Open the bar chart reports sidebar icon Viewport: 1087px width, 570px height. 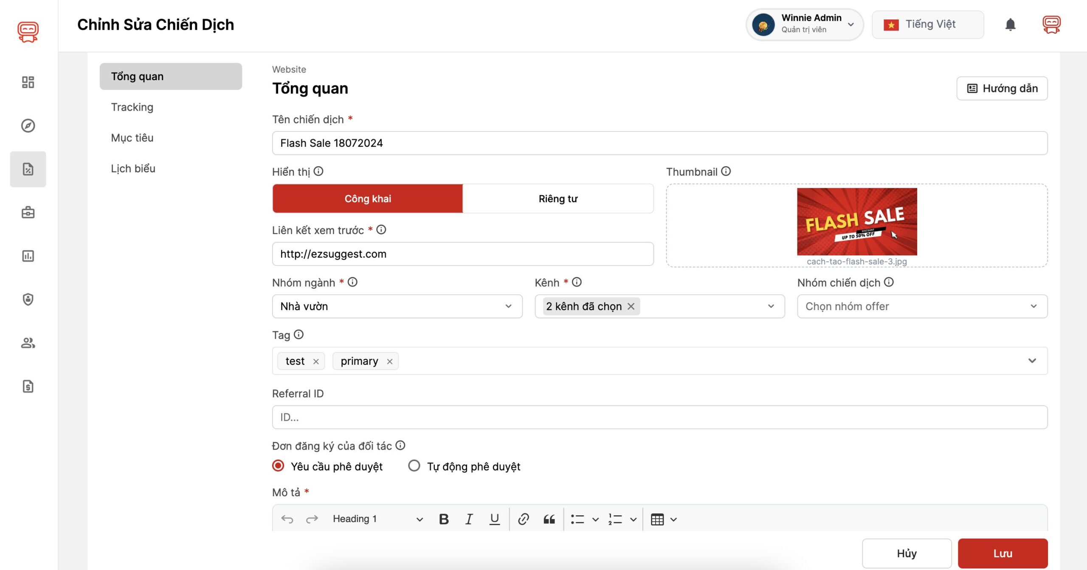pos(28,256)
